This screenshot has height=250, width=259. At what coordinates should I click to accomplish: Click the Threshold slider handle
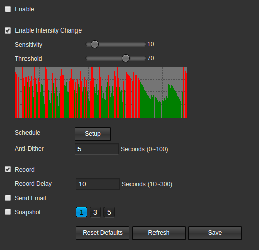pos(126,58)
